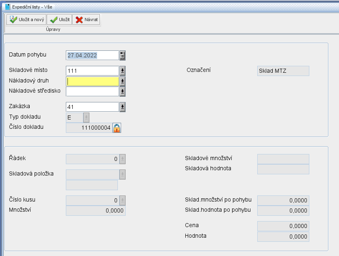Screen dimensions: 339x256
Task: Click the Číslo kusu dropdown arrow
Action: [x=122, y=200]
